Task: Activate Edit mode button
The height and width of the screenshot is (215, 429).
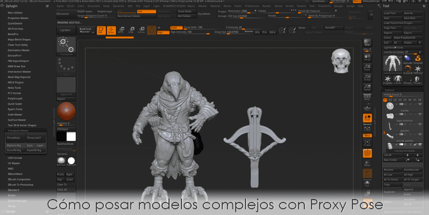Action: (101, 30)
